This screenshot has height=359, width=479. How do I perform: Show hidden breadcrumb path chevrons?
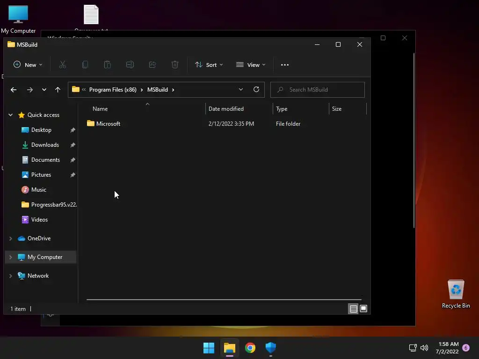click(x=84, y=89)
